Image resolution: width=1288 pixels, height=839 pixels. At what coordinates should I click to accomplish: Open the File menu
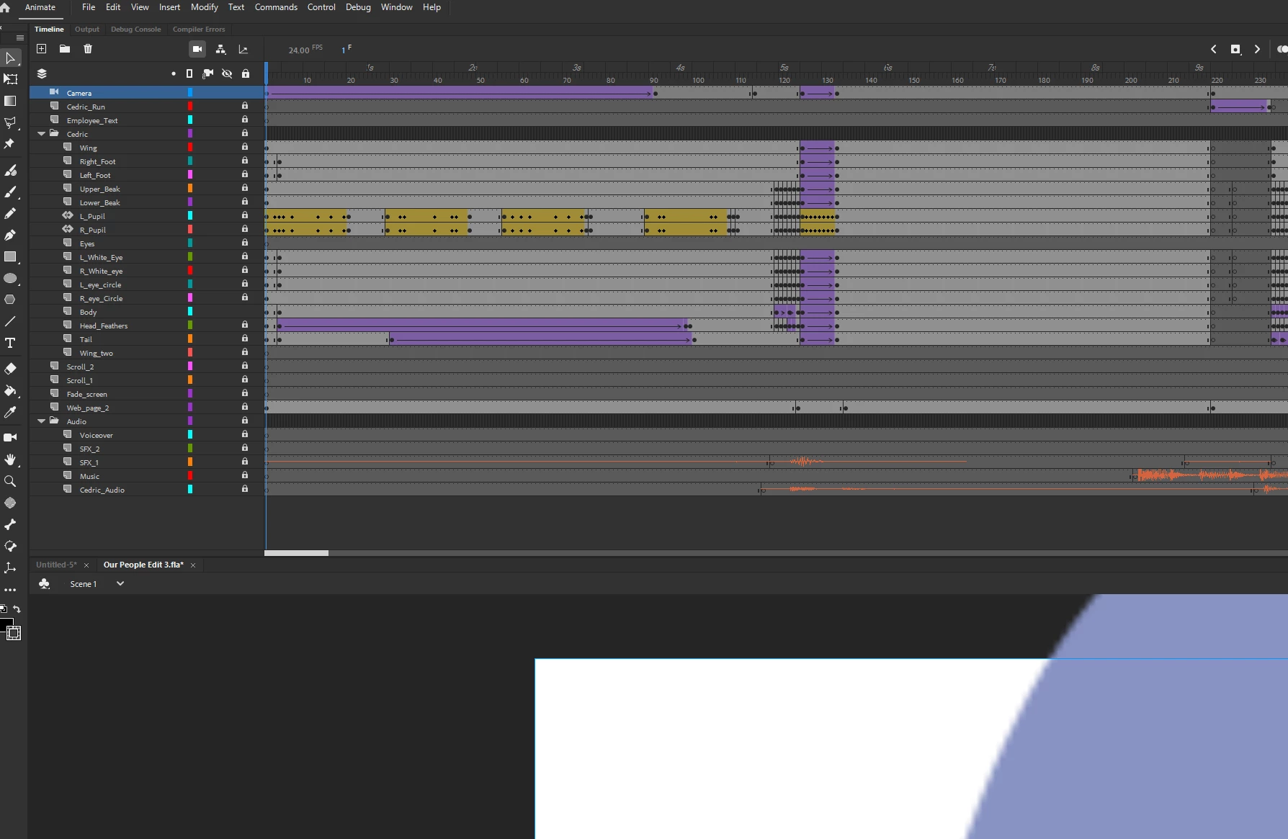(89, 7)
